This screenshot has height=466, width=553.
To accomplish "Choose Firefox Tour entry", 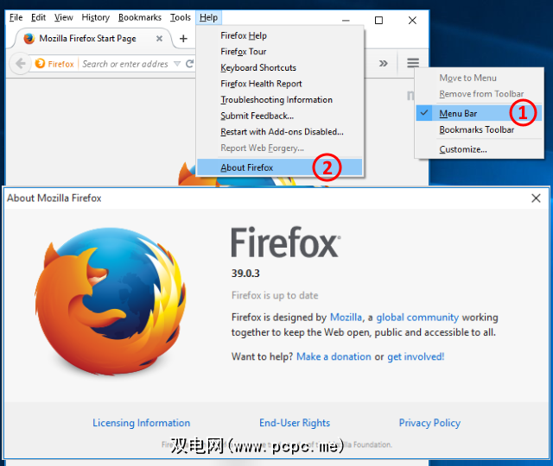I will click(280, 52).
